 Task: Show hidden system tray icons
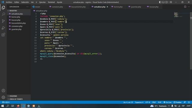169,106
